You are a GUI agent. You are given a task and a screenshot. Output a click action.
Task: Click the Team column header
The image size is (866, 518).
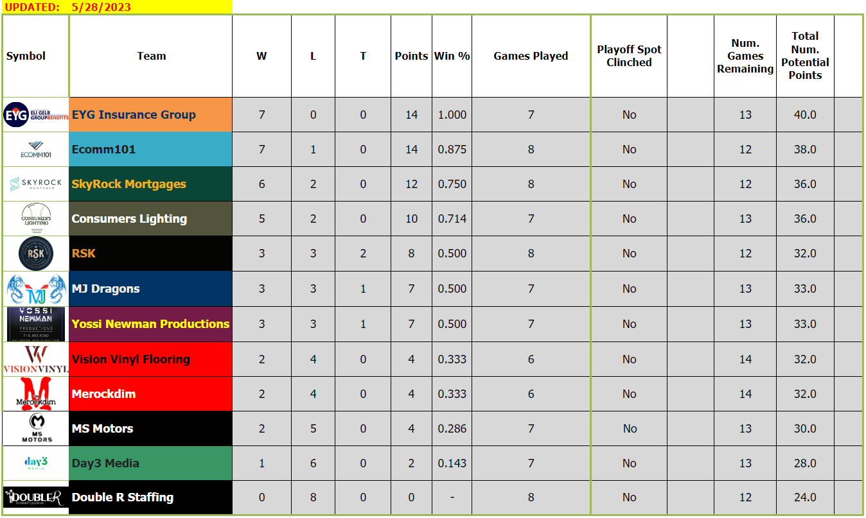(x=152, y=56)
